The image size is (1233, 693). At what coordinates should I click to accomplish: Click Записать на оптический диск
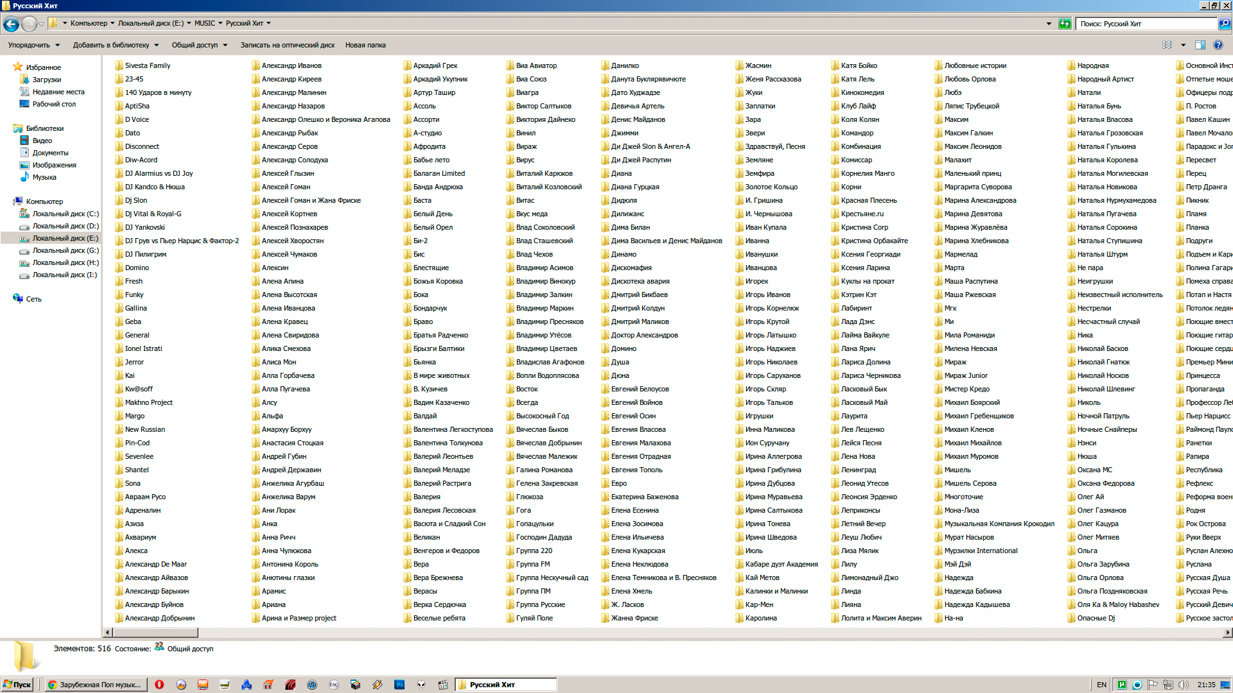click(x=287, y=45)
